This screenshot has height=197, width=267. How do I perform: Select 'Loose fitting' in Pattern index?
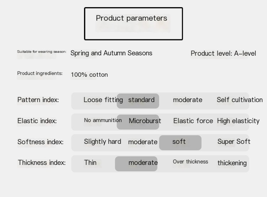(x=103, y=100)
